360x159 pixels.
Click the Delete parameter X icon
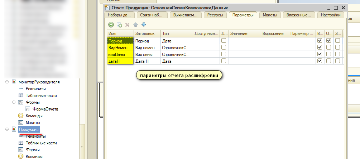click(x=127, y=25)
